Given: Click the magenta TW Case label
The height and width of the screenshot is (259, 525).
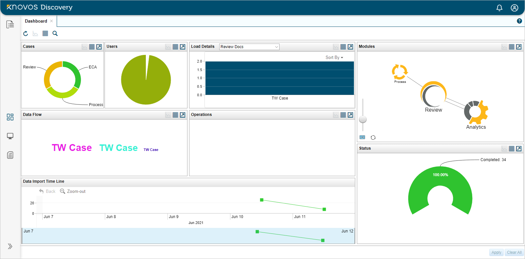Looking at the screenshot, I should (72, 148).
